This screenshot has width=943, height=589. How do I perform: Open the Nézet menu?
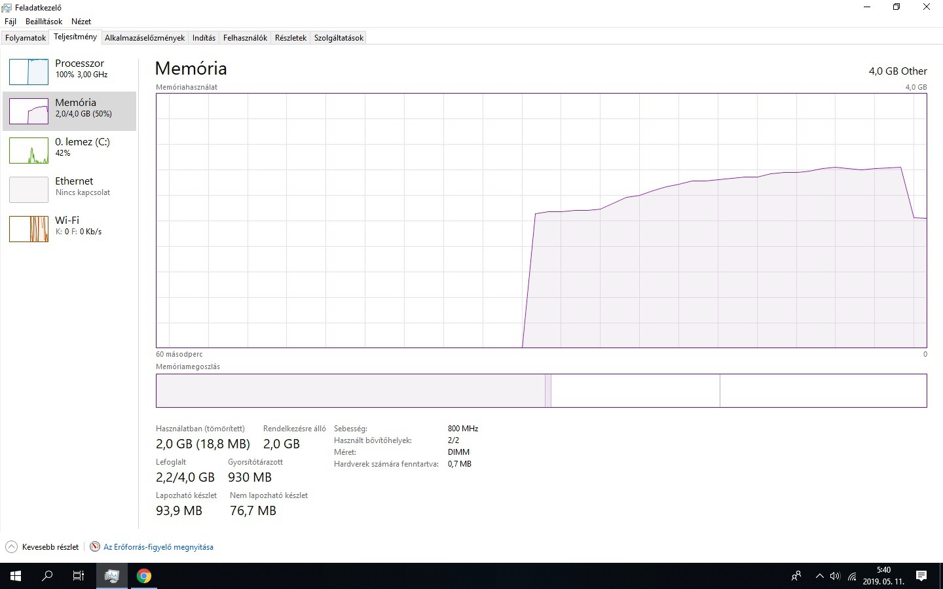coord(81,22)
